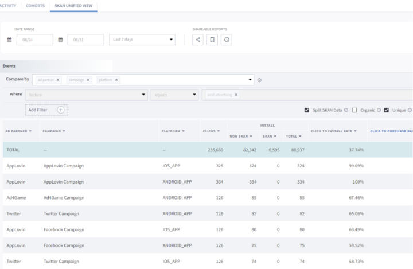Remove the 'platform' compare tag
413x269 pixels.
[116, 80]
